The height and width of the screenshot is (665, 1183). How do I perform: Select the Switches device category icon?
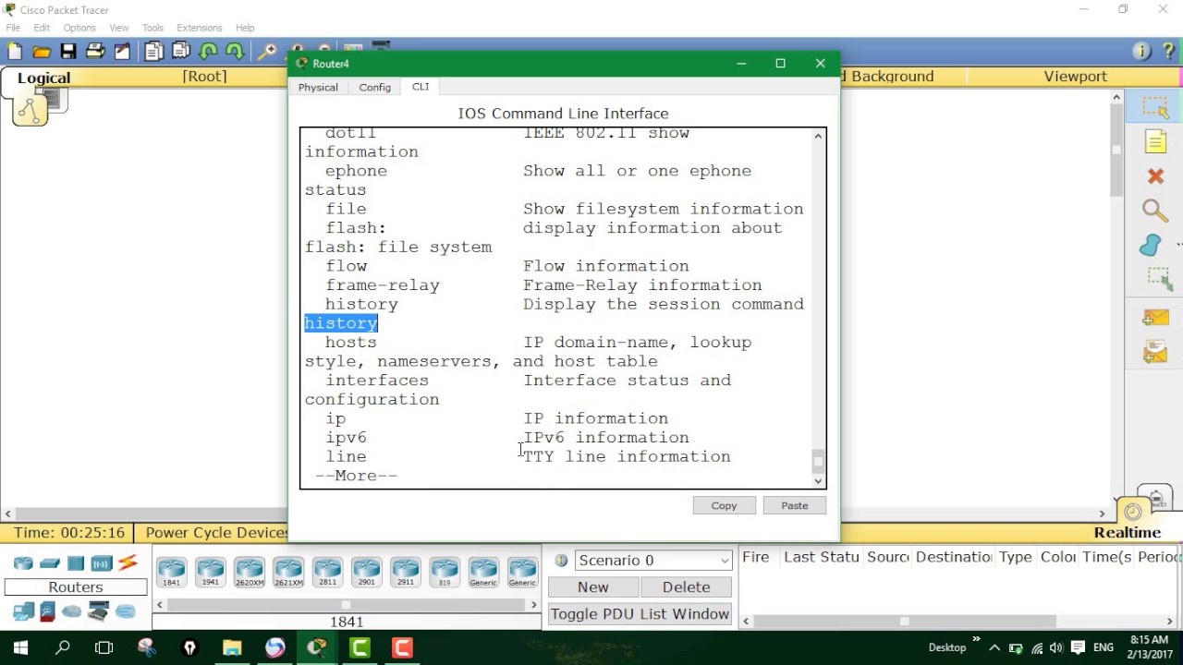50,563
